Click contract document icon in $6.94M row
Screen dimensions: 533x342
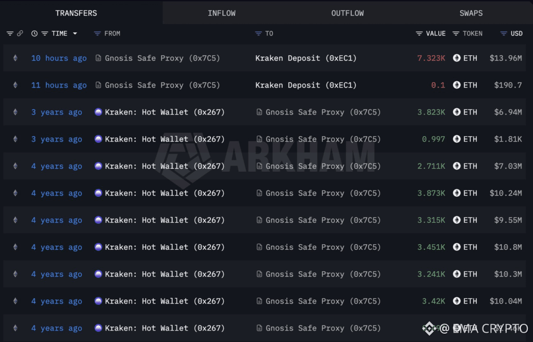pos(259,112)
